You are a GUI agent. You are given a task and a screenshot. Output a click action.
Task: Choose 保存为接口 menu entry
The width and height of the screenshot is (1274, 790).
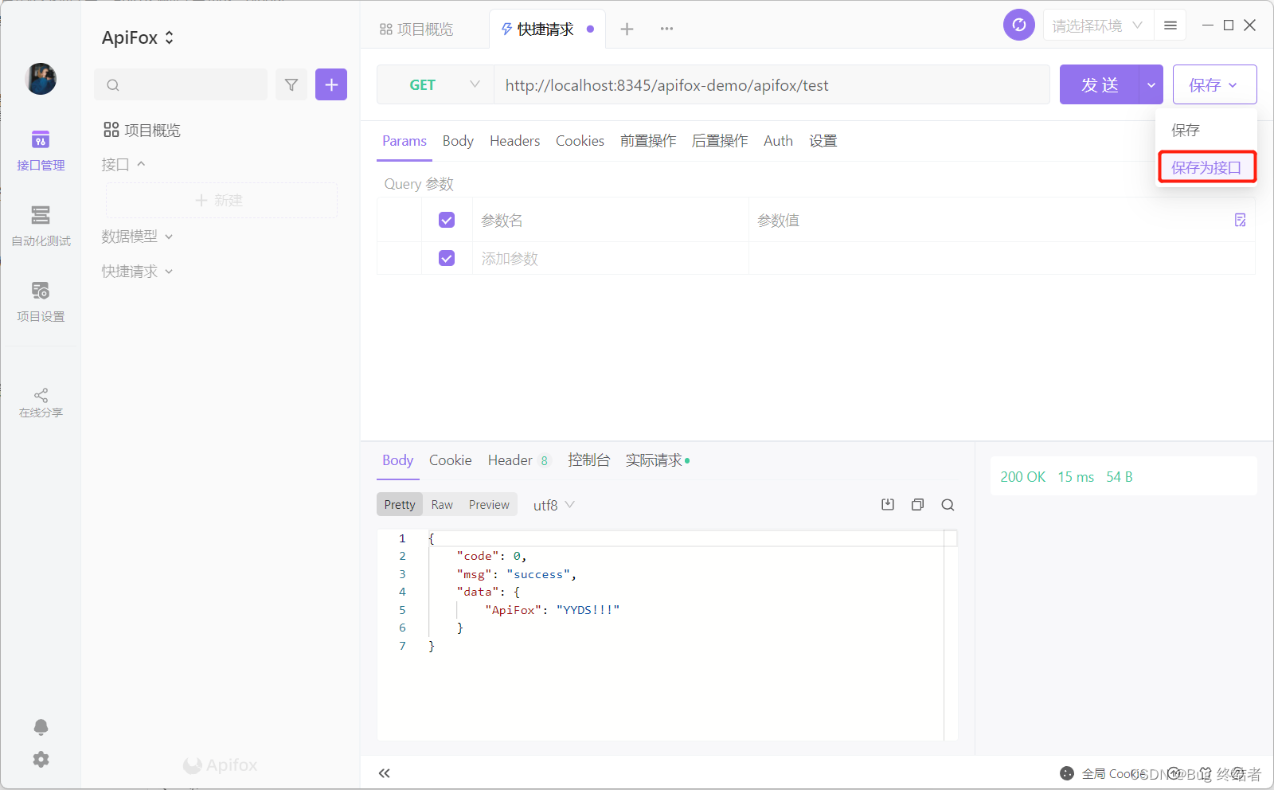point(1206,167)
